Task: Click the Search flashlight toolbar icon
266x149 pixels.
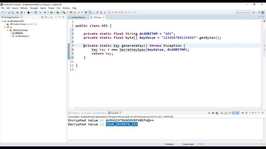Action: coord(79,12)
